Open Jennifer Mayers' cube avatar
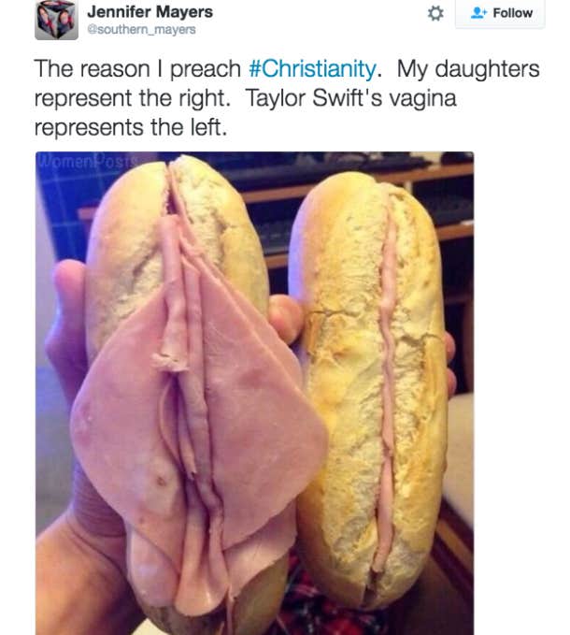The image size is (570, 635). [56, 20]
